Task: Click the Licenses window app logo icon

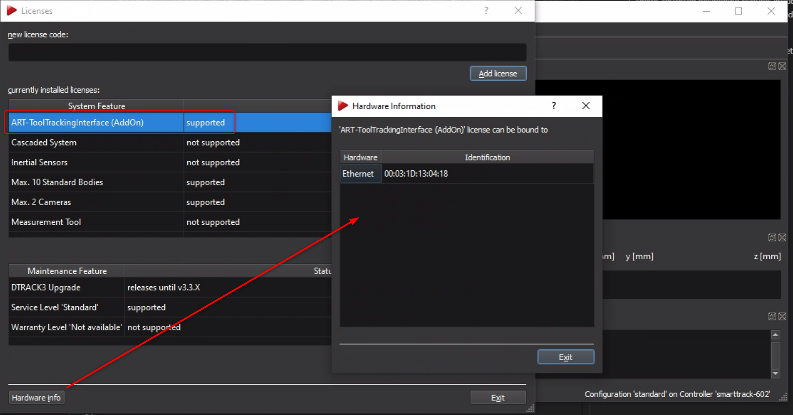Action: [x=12, y=11]
